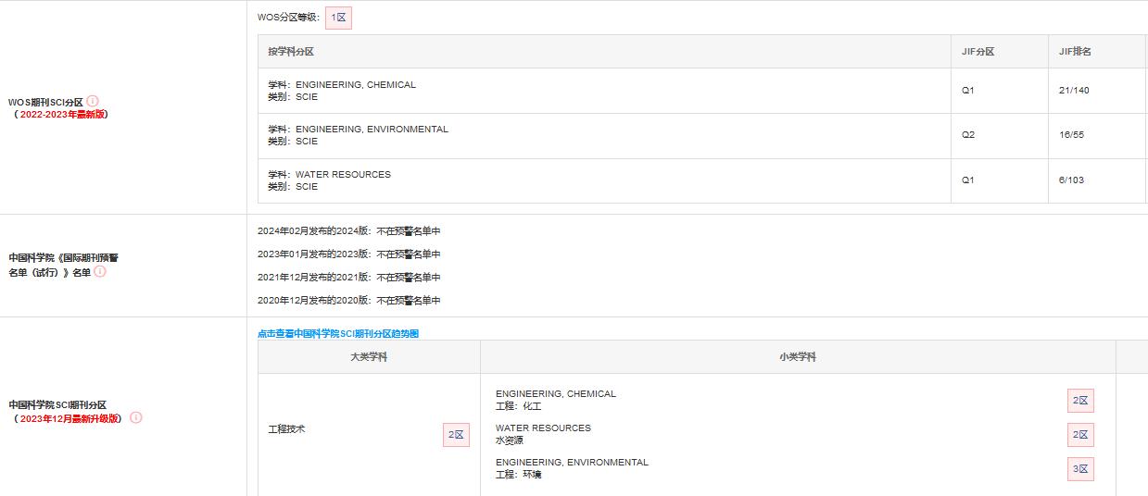Click the 2区 badge for WATER RESOURCES 水资源
1148x496 pixels.
(1079, 435)
